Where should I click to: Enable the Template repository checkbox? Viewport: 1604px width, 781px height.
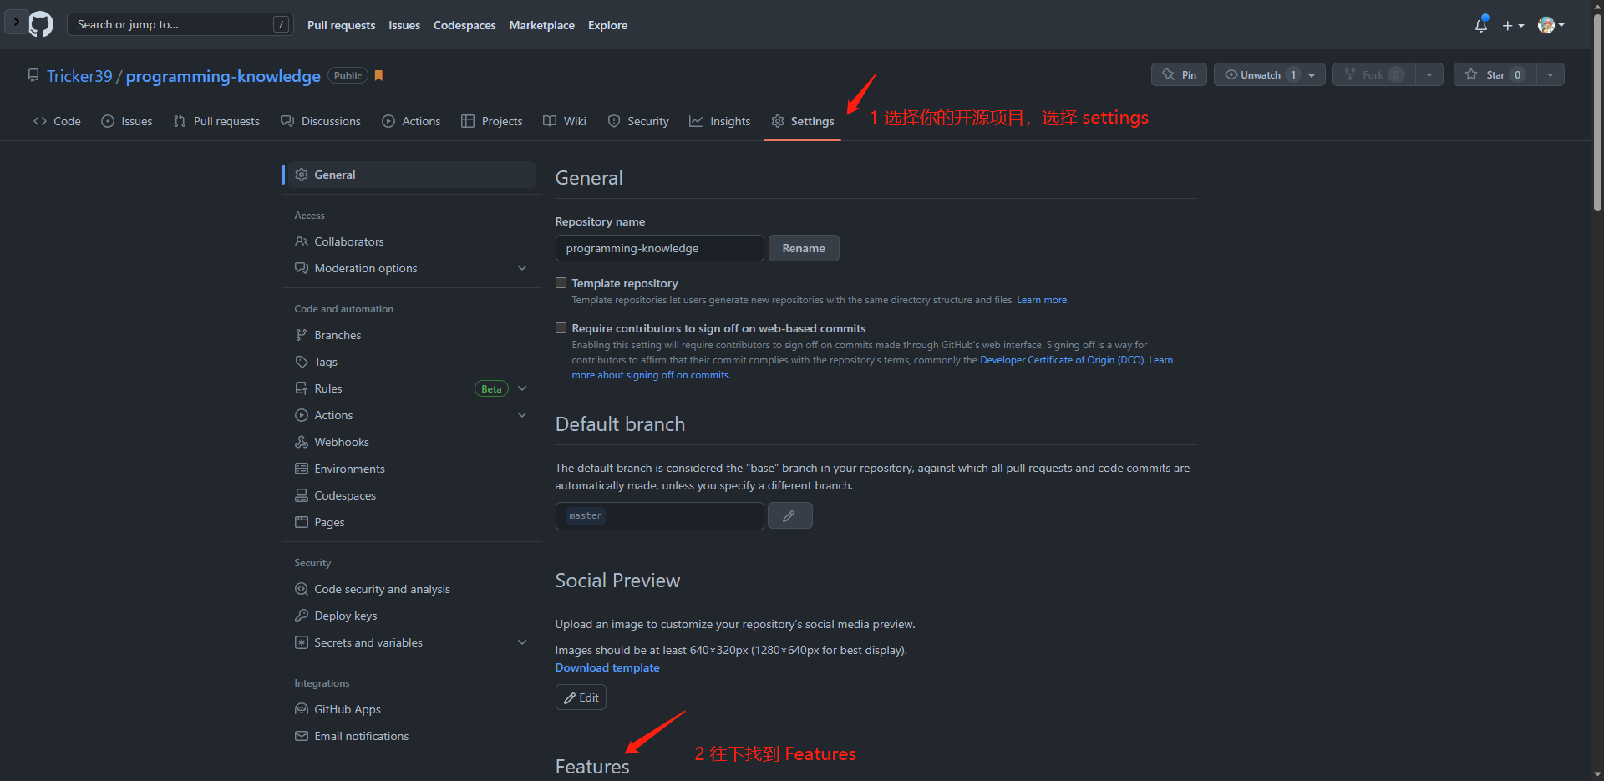(x=561, y=283)
